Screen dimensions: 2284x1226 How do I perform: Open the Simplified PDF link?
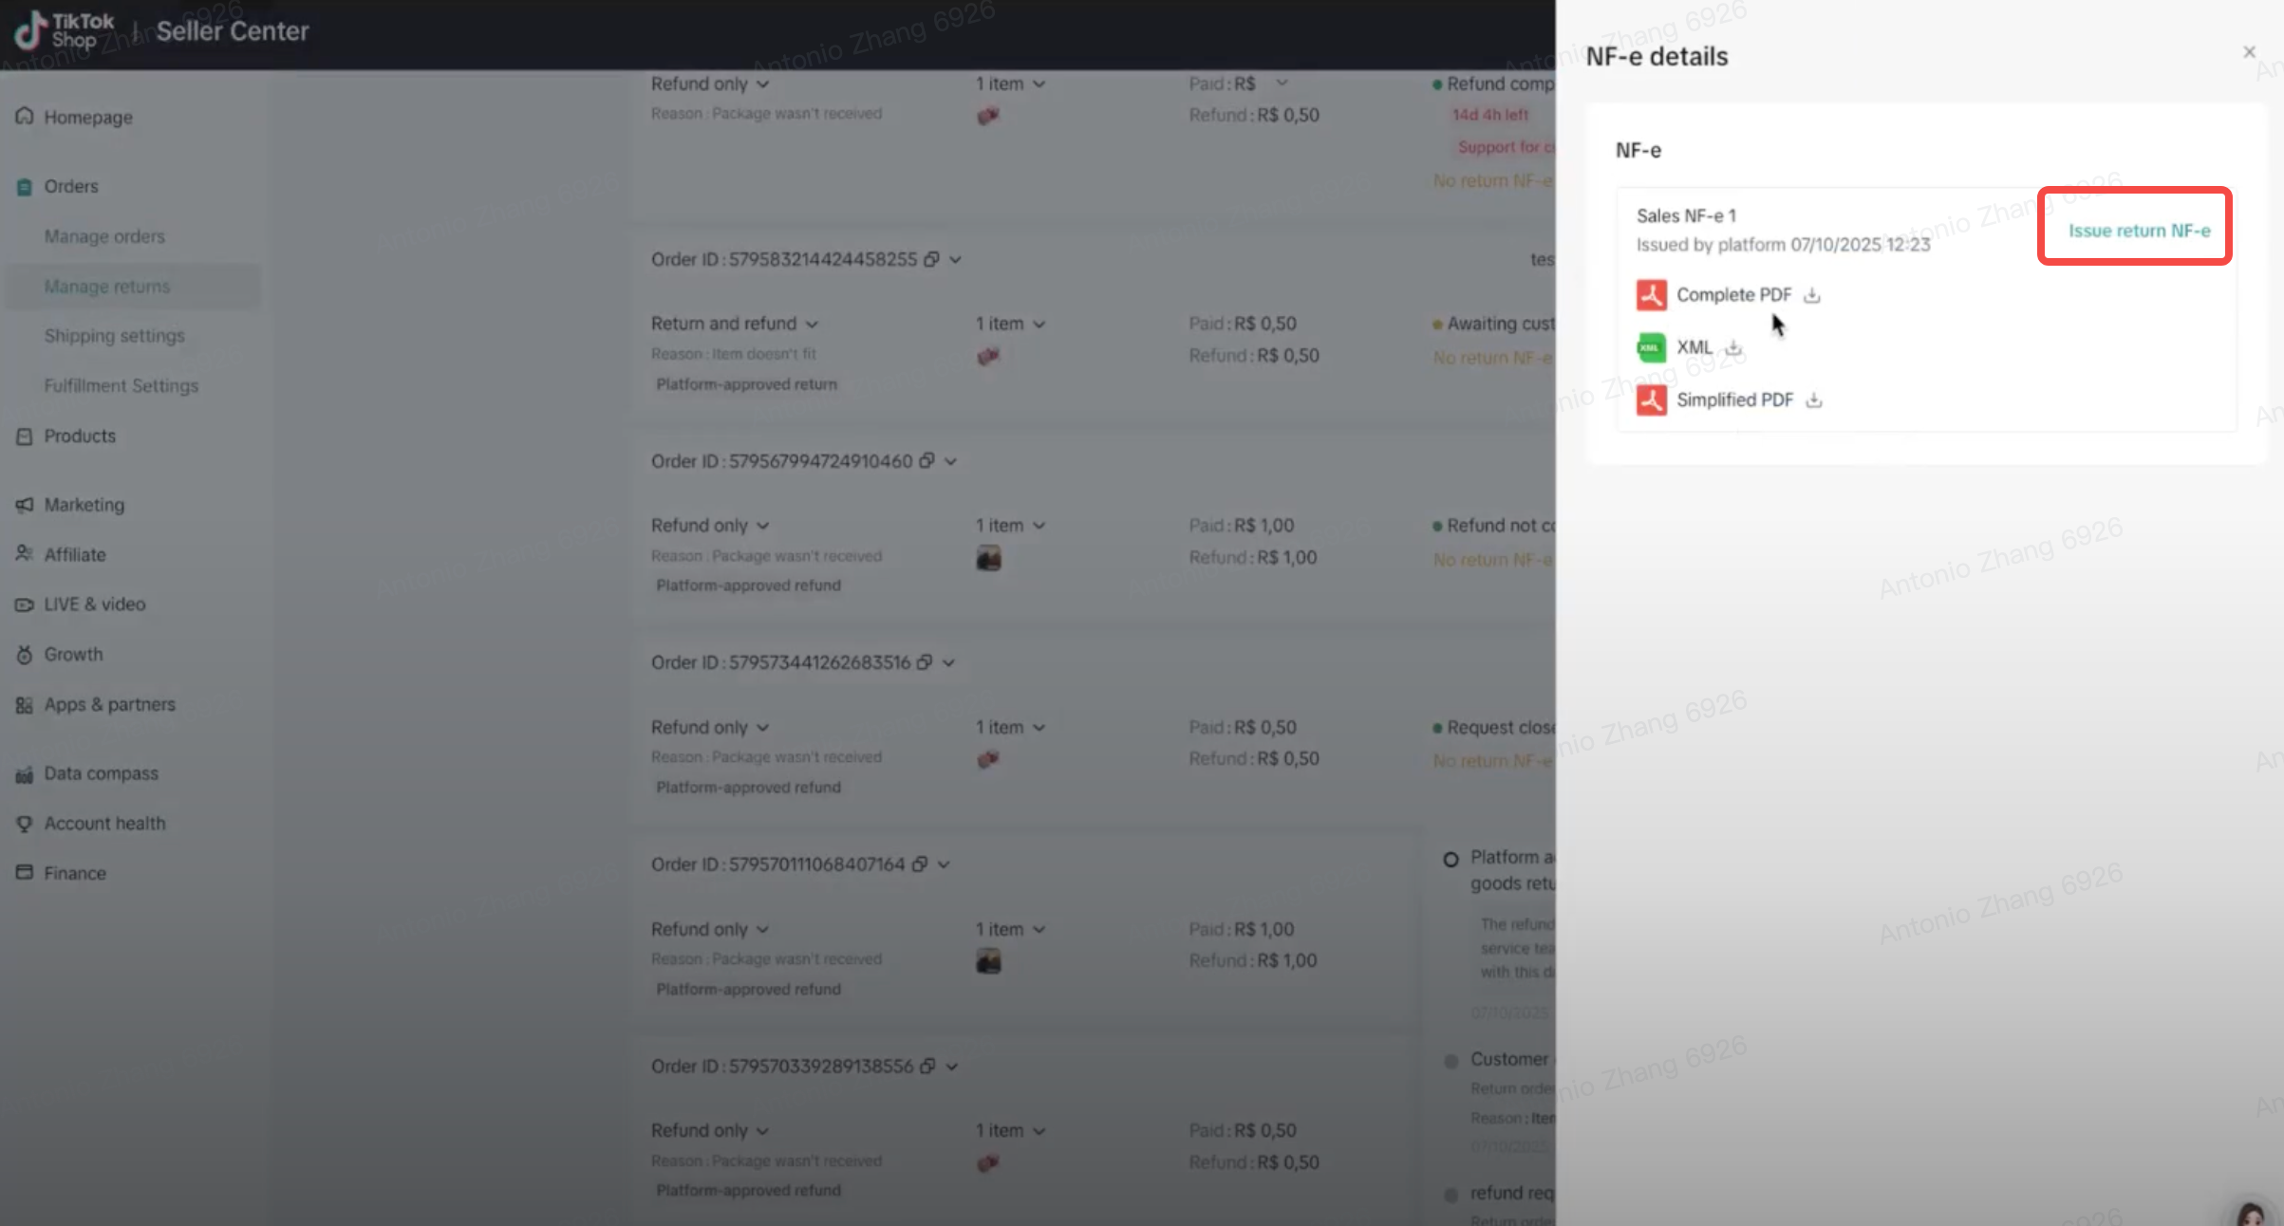tap(1734, 399)
